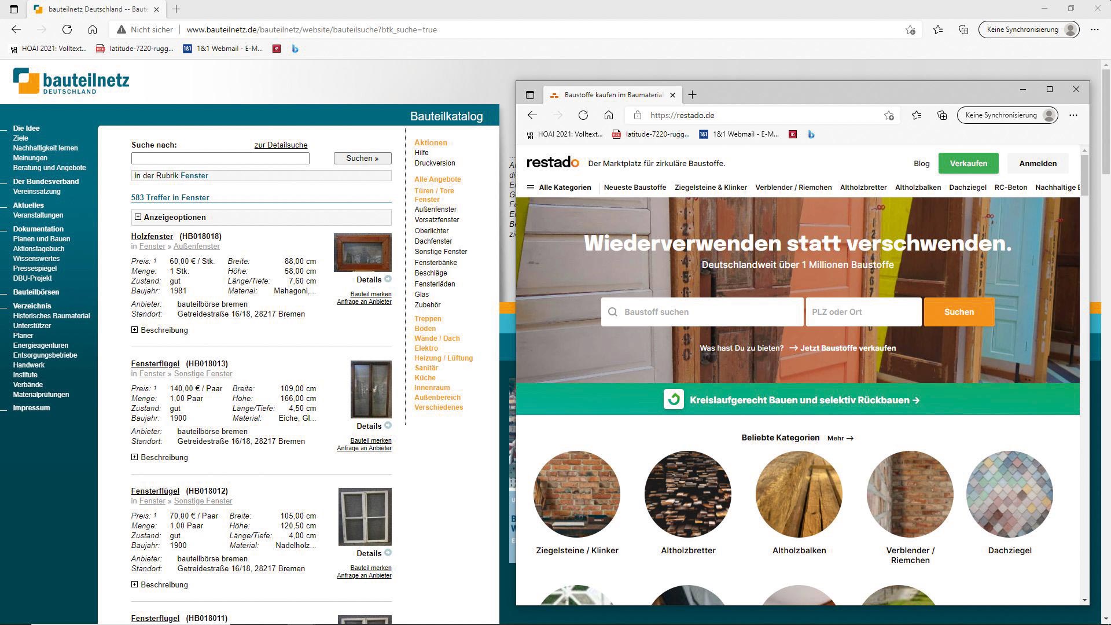
Task: Click the restado logo
Action: [552, 163]
